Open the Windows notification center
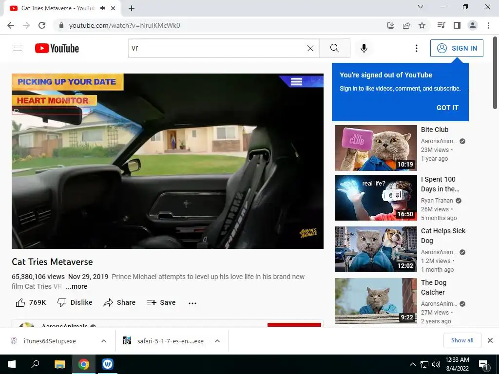 (x=484, y=364)
